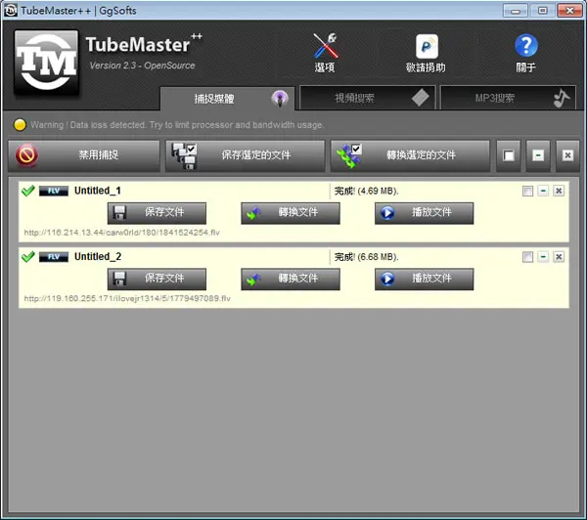Select the 捕捉媒體 capture media tab

point(228,99)
